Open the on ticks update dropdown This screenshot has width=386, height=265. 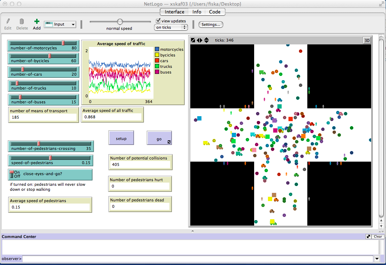(x=171, y=27)
